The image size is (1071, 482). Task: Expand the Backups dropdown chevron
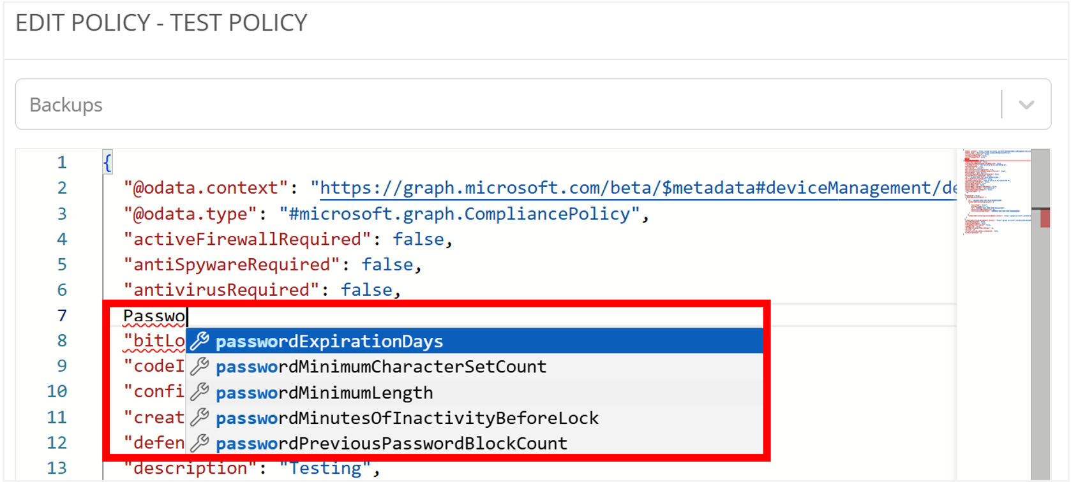point(1026,105)
